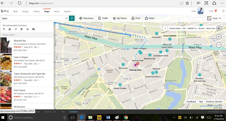Open Google Chrome from the taskbar

pyautogui.click(x=126, y=118)
